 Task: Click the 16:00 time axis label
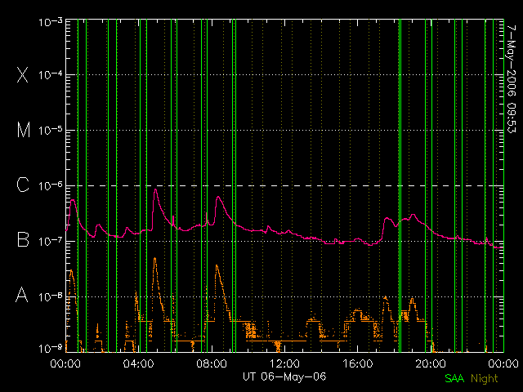tap(358, 363)
